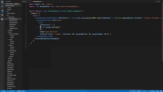Open yarn.lock in the file tree

pyautogui.click(x=9, y=88)
